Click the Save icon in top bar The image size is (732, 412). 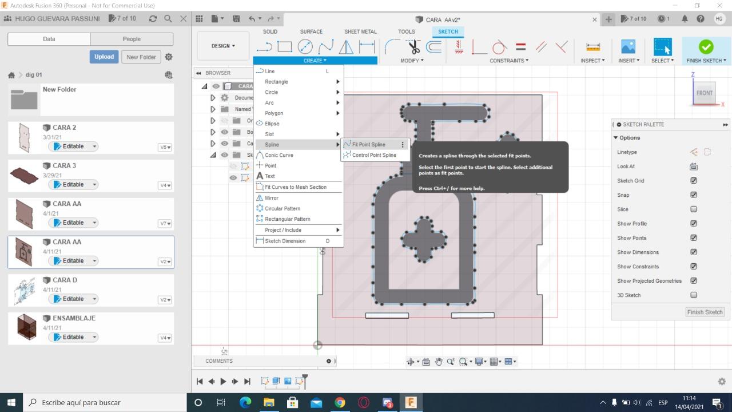coord(236,19)
